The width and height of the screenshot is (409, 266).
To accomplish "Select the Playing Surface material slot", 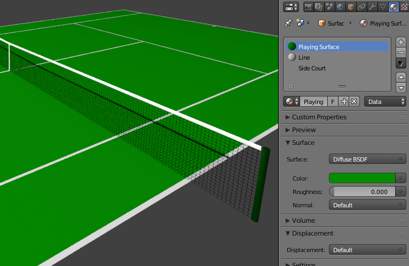I will tap(337, 46).
